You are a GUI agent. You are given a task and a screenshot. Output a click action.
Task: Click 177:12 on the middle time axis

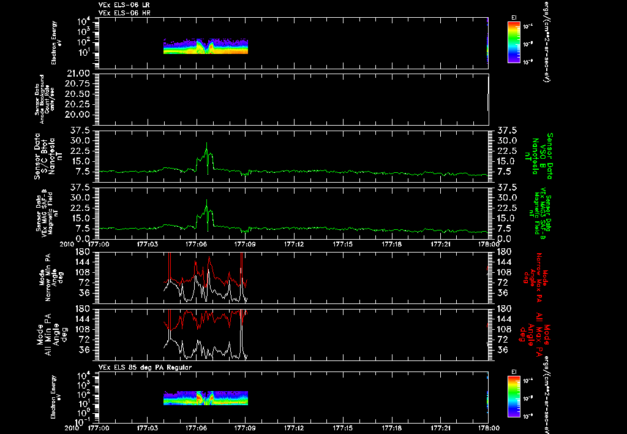tap(294, 243)
